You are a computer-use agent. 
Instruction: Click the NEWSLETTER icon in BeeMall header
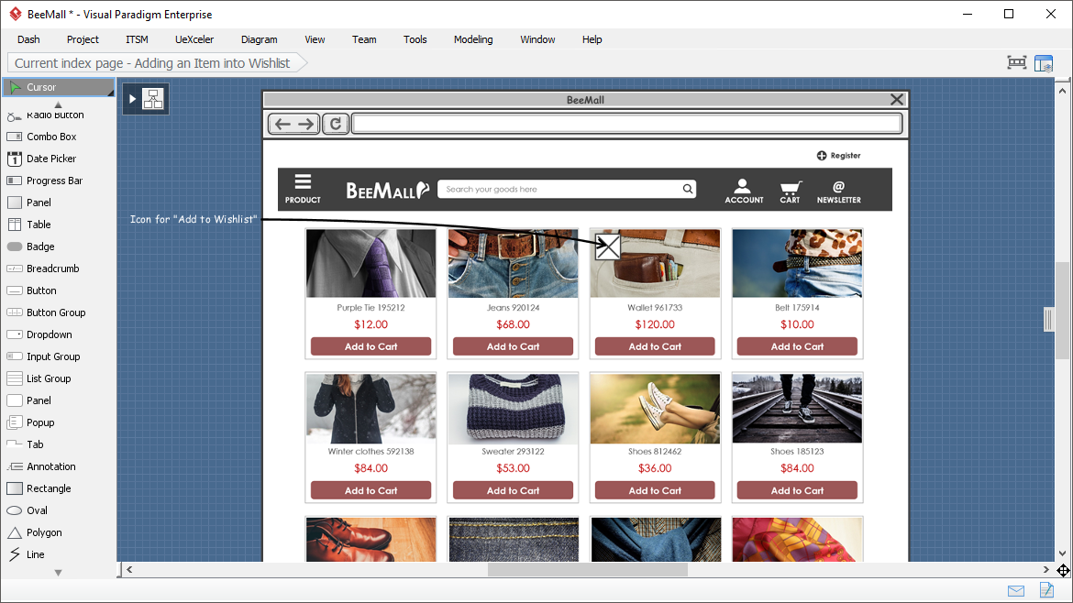pos(839,192)
